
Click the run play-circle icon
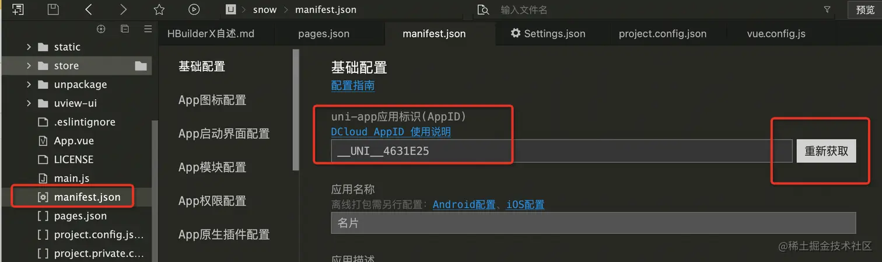(194, 9)
